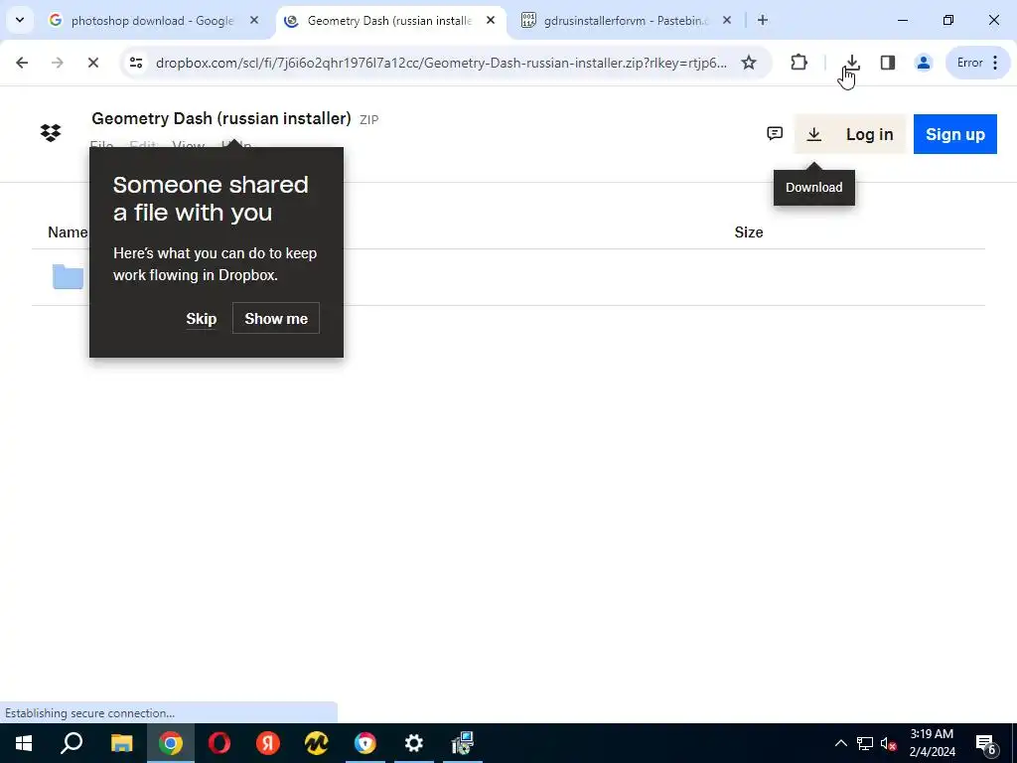Download the zip file from Dropbox
Screen dimensions: 1017x763
pos(814,134)
